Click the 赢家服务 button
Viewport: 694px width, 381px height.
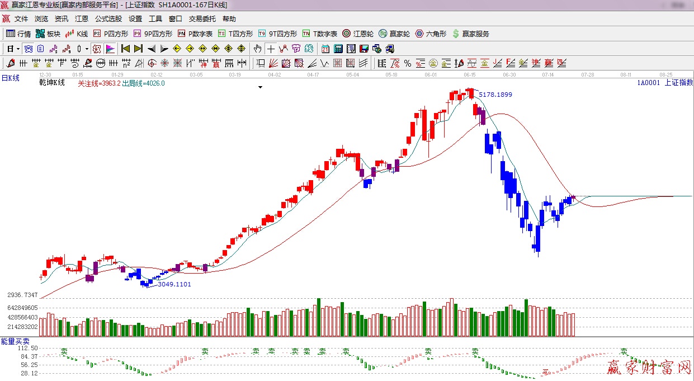(x=471, y=34)
